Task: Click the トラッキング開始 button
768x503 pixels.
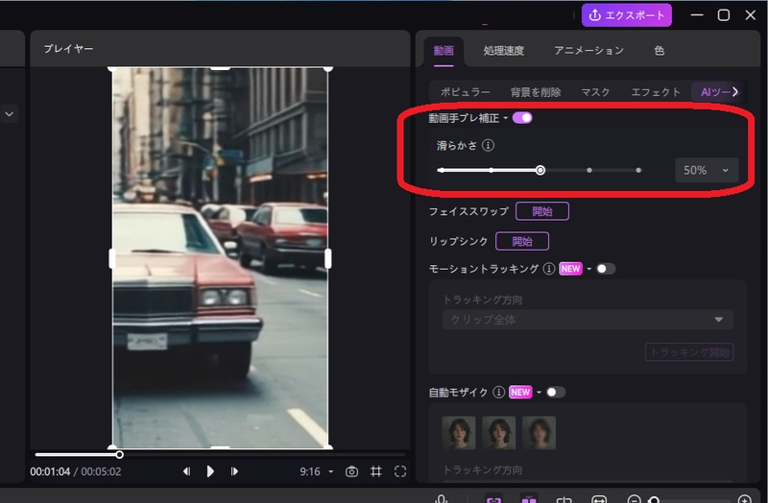Action: pyautogui.click(x=689, y=352)
